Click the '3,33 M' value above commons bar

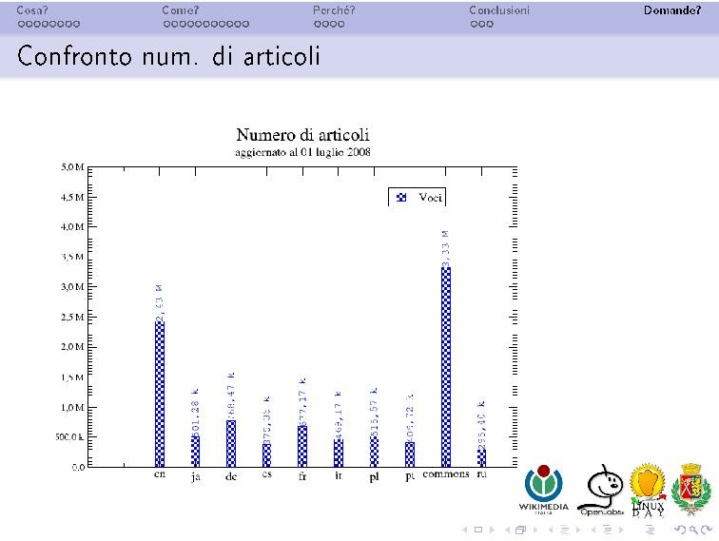tap(446, 248)
